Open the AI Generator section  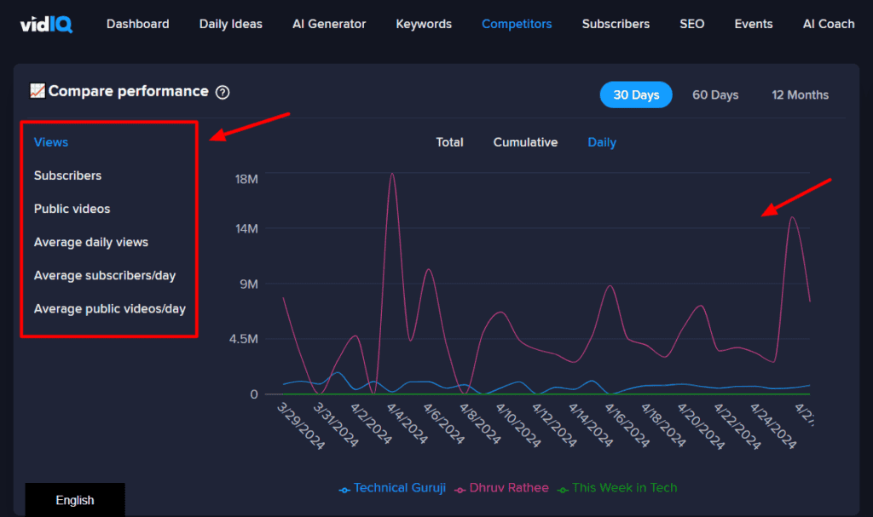point(329,24)
